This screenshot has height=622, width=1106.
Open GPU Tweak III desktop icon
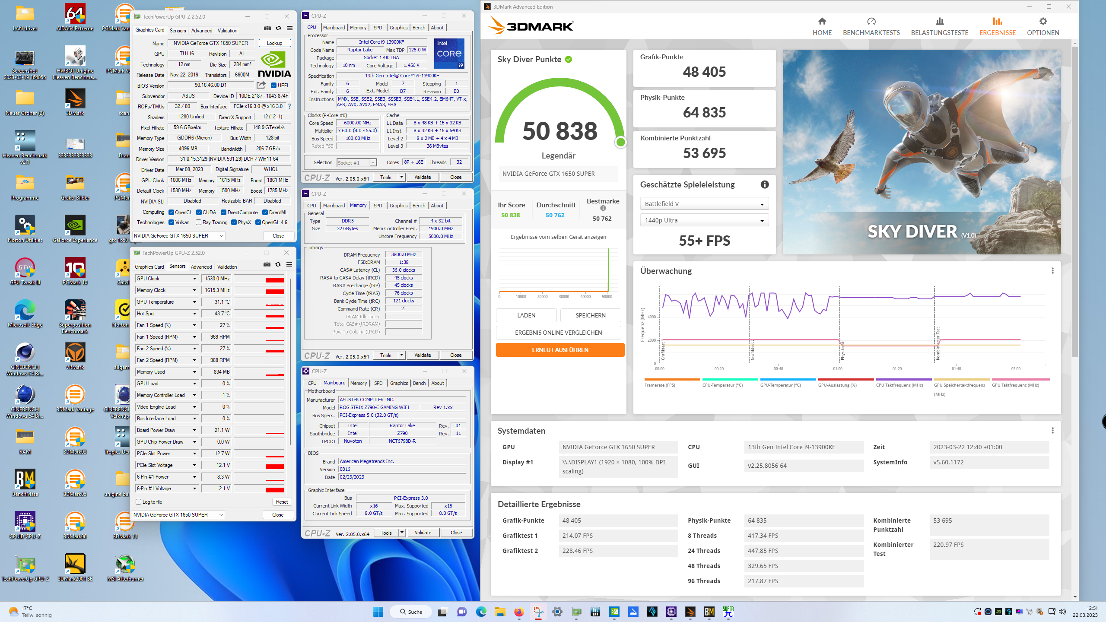(x=25, y=272)
